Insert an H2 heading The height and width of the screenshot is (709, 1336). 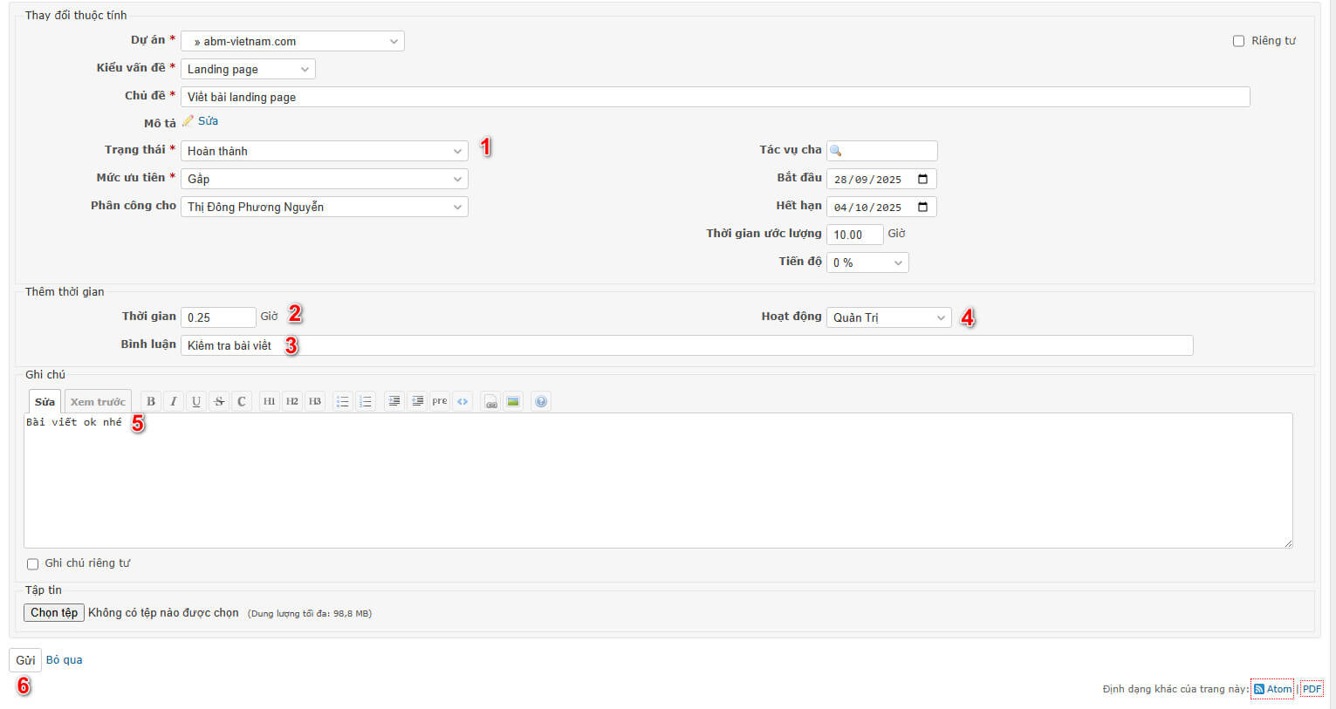292,401
